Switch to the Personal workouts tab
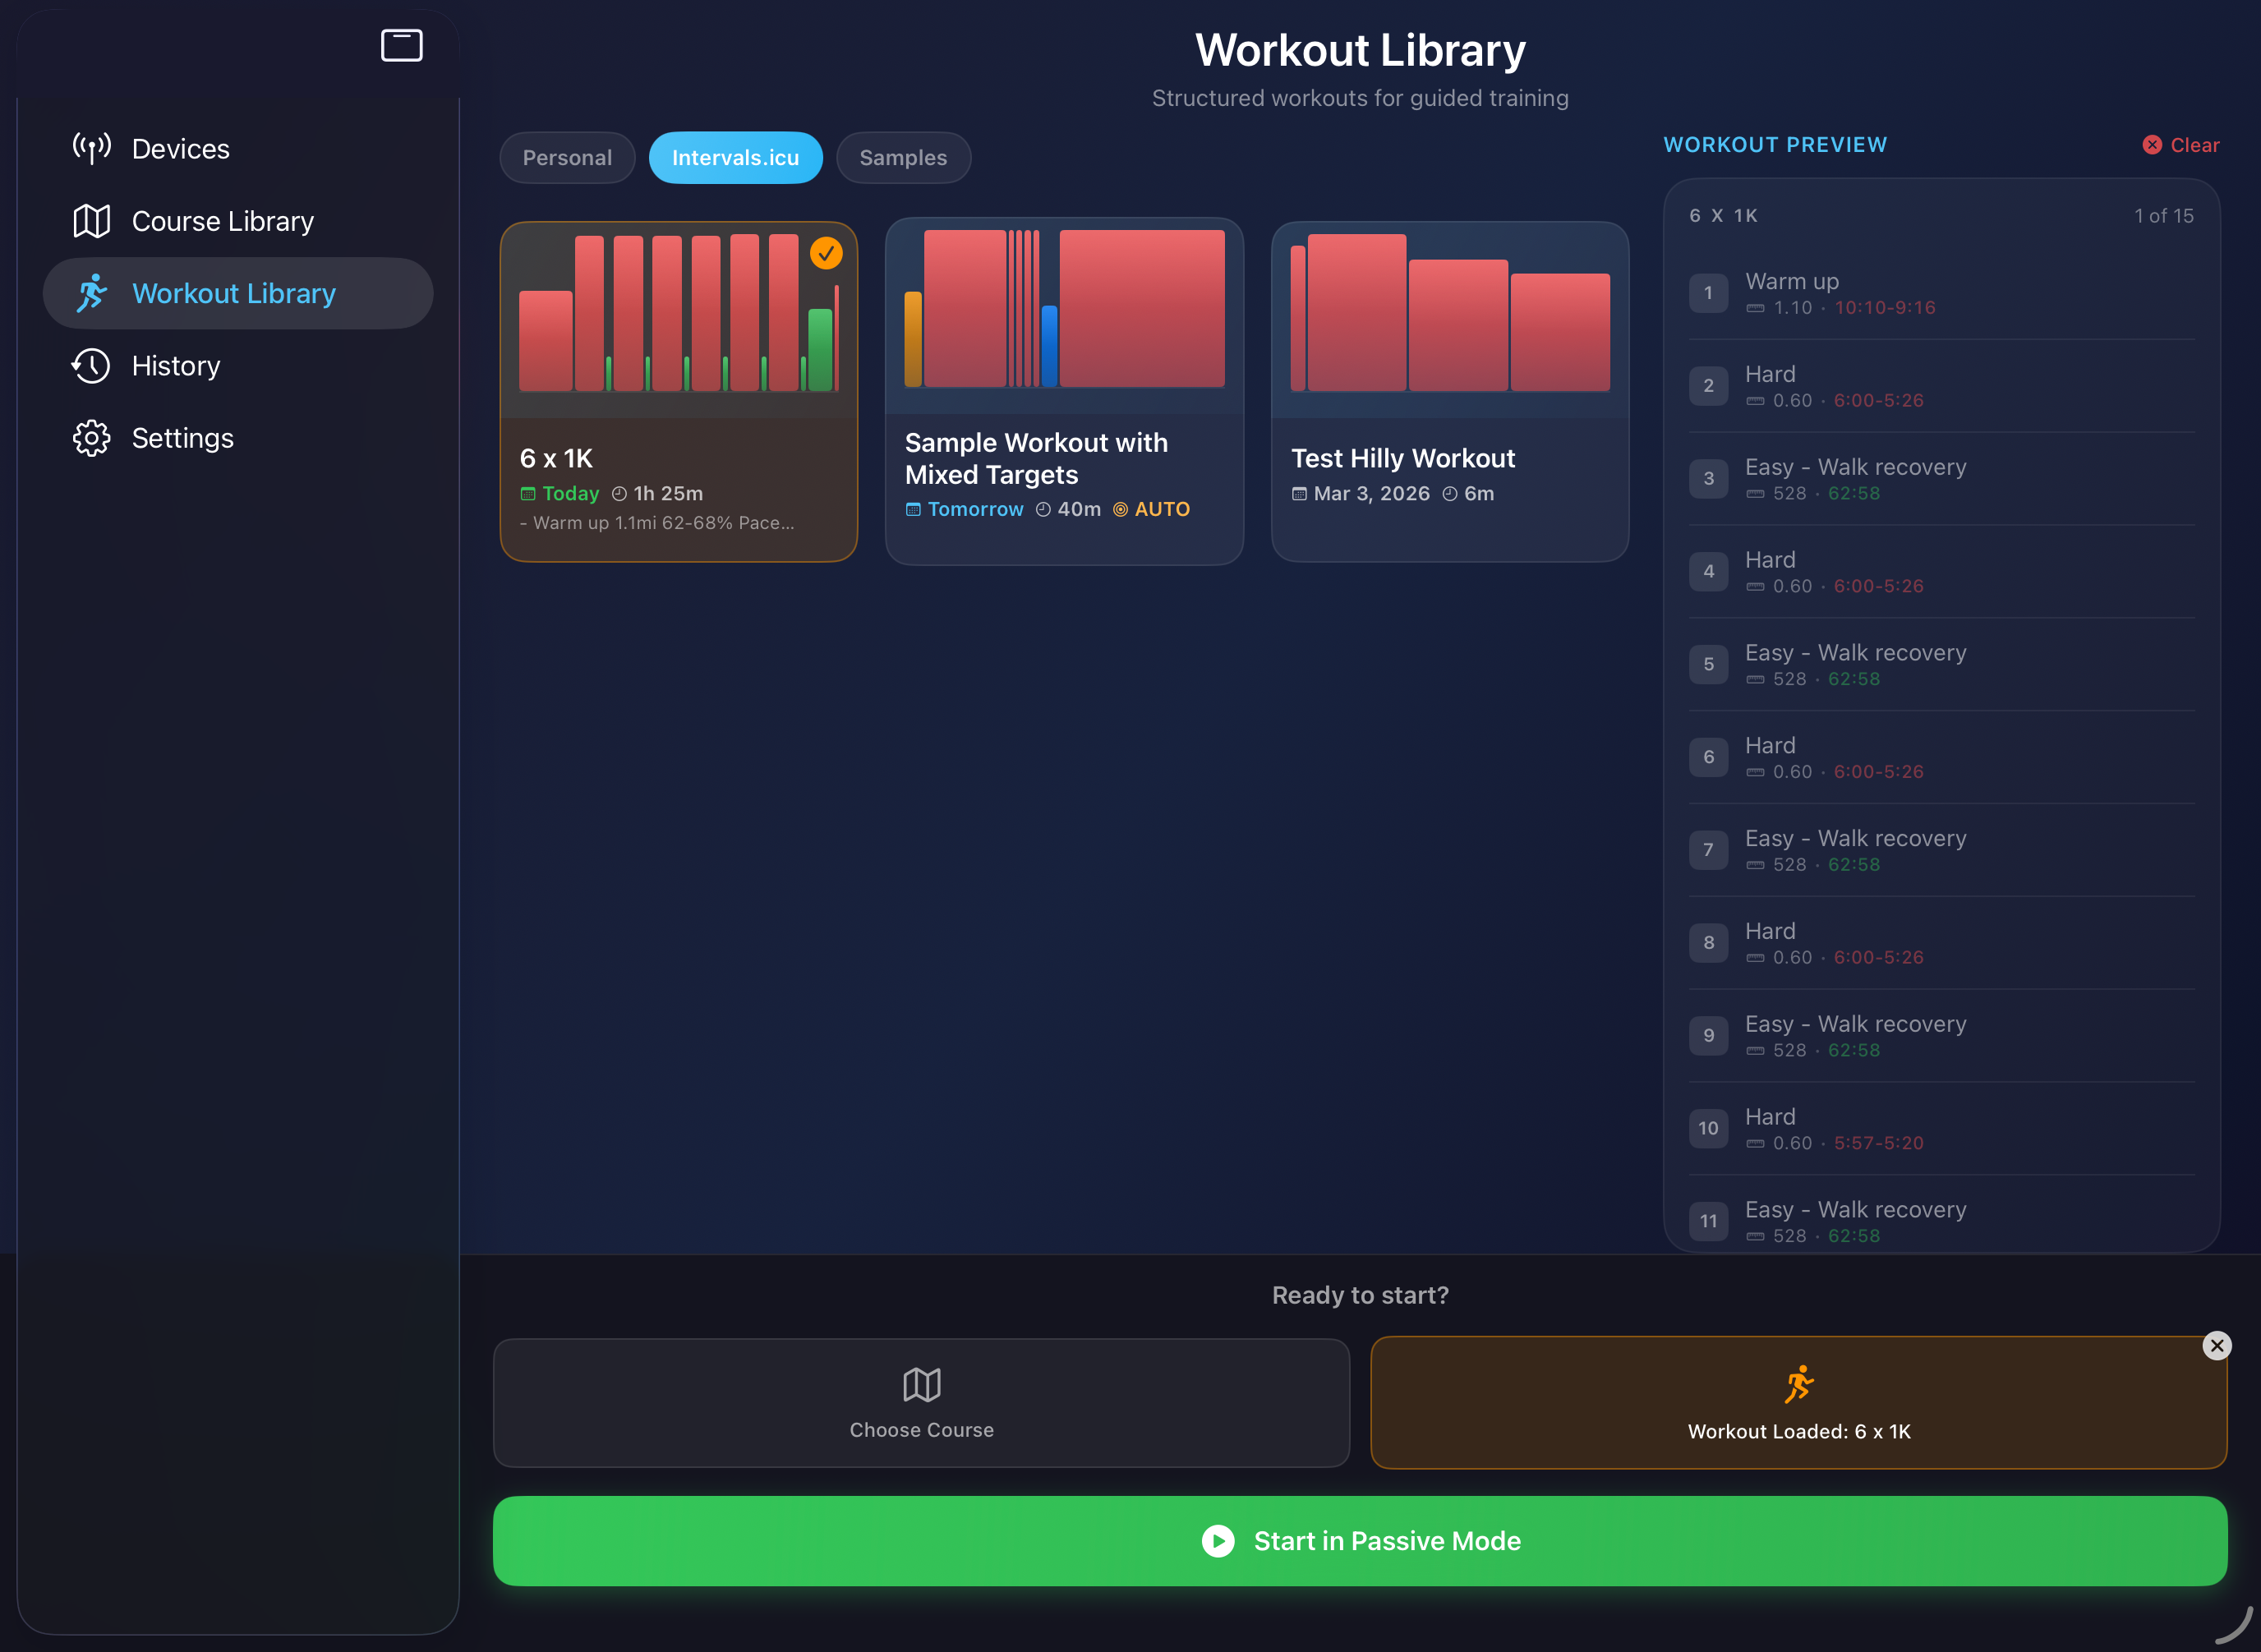2261x1652 pixels. 567,157
